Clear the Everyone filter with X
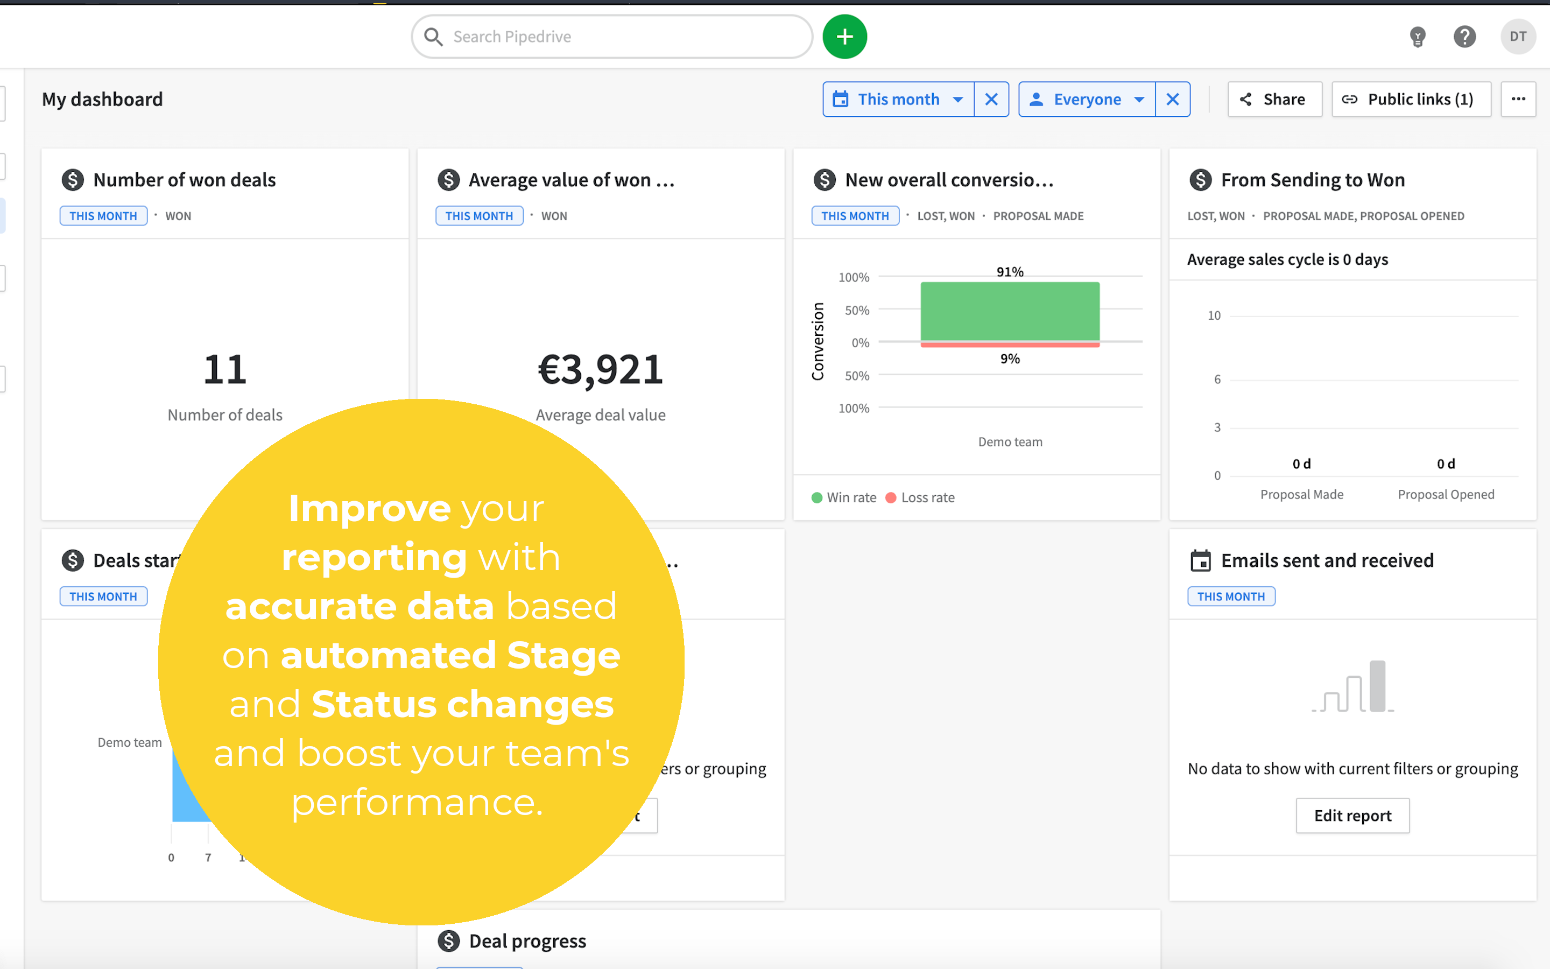Viewport: 1550px width, 969px height. (1172, 100)
